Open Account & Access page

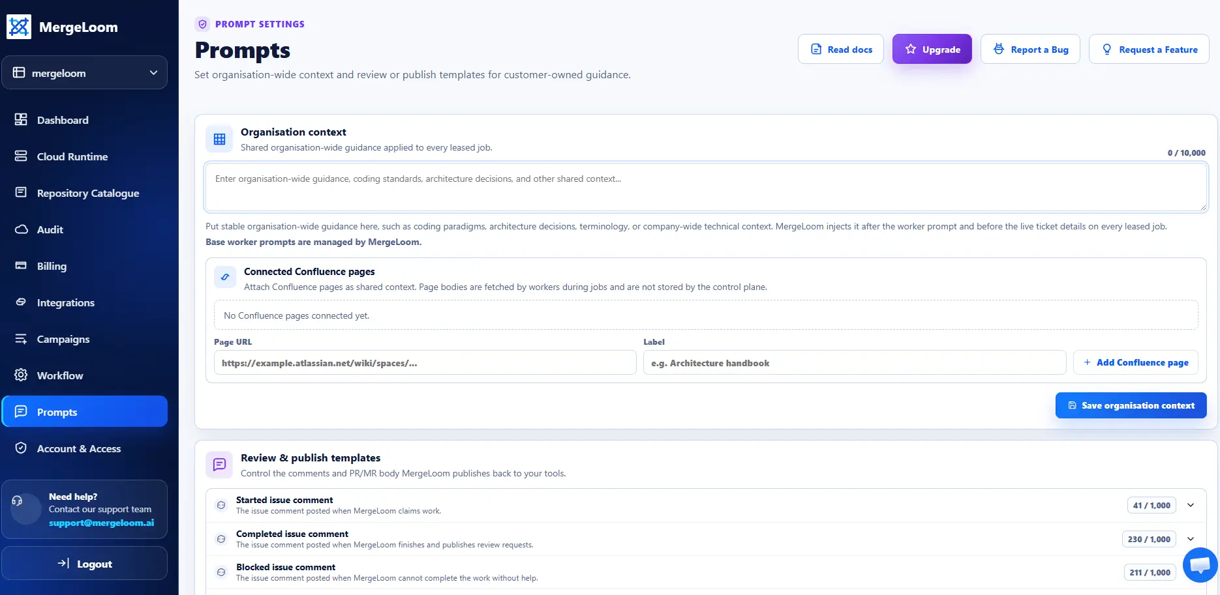click(84, 448)
